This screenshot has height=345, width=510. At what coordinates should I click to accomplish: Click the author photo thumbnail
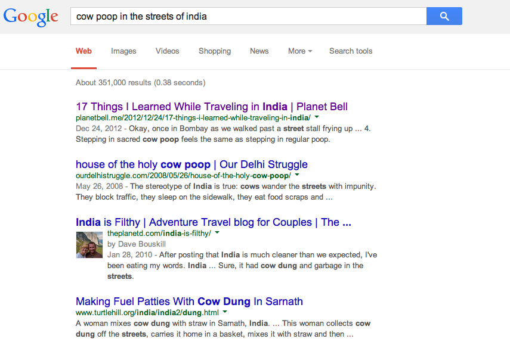click(x=89, y=245)
